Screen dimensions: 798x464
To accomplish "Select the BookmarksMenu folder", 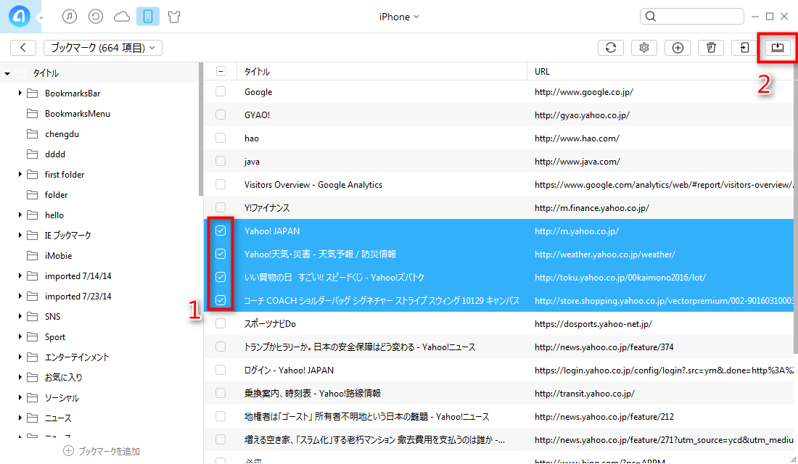I will coord(78,113).
